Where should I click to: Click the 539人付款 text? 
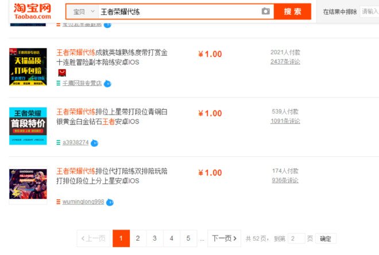click(x=285, y=112)
